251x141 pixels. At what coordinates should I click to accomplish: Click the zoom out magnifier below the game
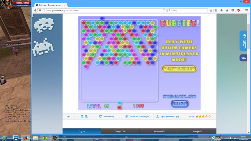click(82, 116)
